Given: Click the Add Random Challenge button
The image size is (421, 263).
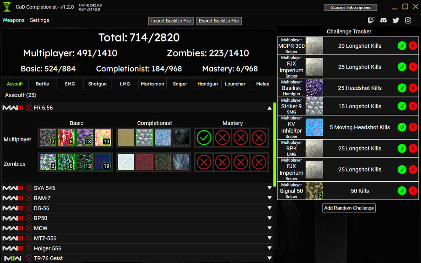Looking at the screenshot, I should 349,208.
